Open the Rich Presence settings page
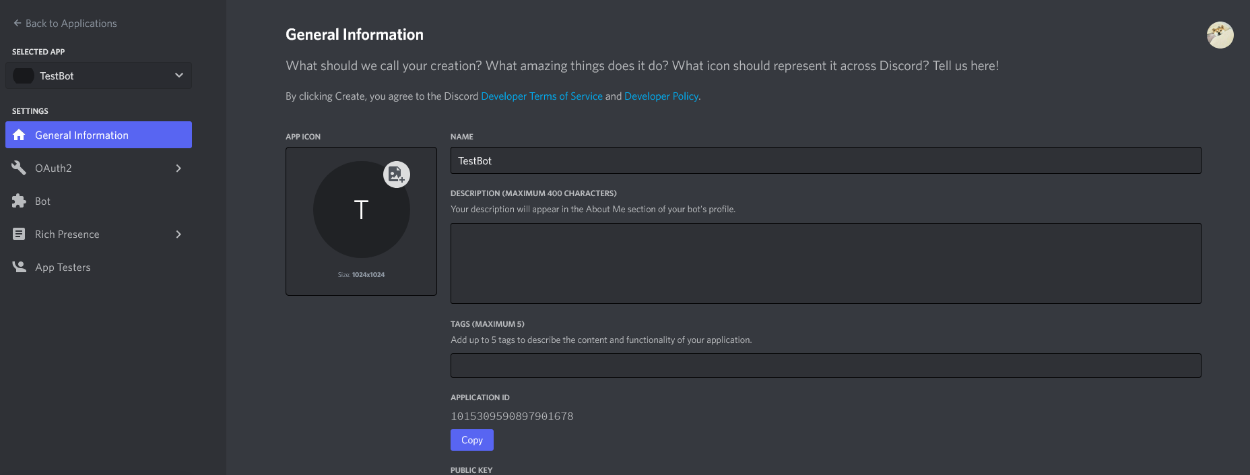The height and width of the screenshot is (475, 1250). (x=98, y=234)
